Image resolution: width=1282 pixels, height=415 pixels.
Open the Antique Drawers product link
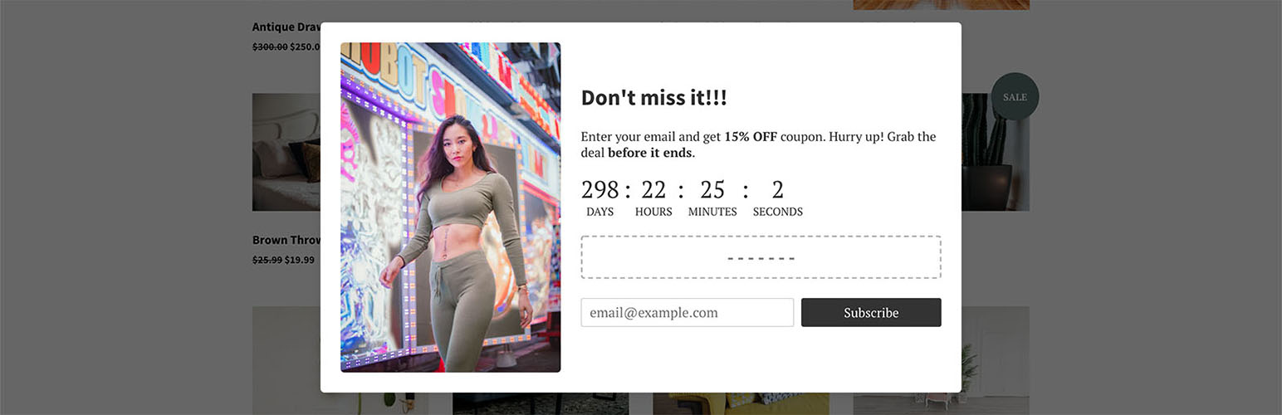point(286,27)
